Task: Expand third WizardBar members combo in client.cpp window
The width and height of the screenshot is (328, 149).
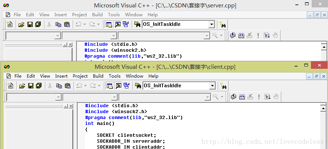Action: tap(207, 97)
